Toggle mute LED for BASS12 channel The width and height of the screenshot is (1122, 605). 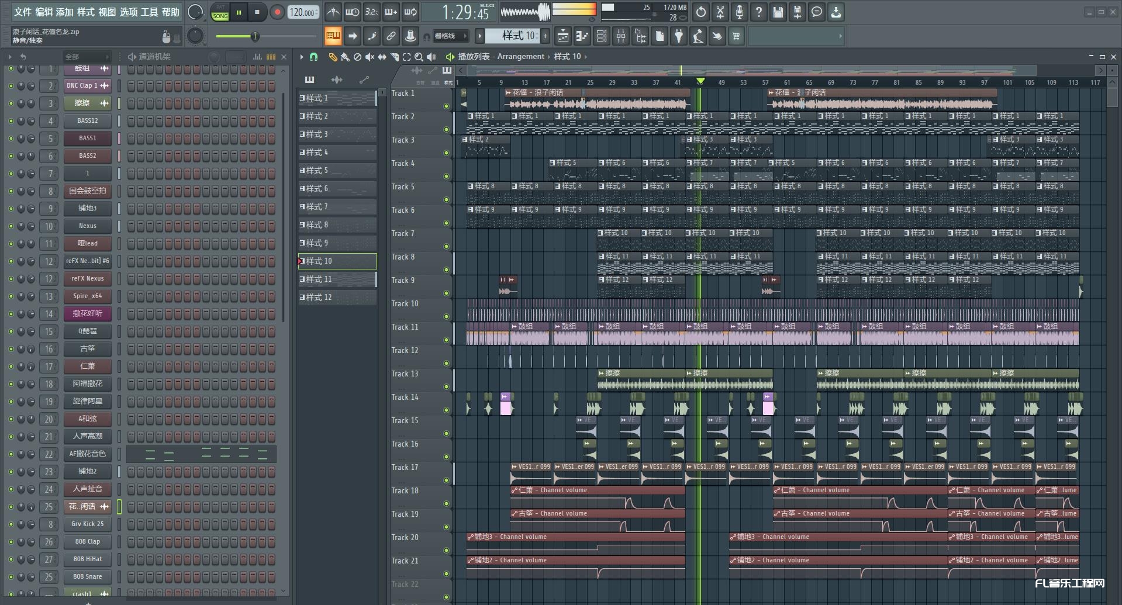coord(11,121)
